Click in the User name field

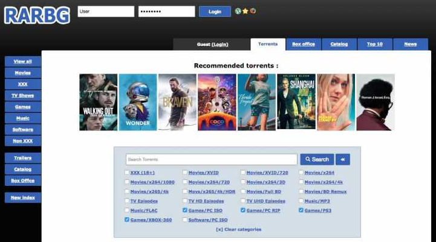pyautogui.click(x=106, y=11)
